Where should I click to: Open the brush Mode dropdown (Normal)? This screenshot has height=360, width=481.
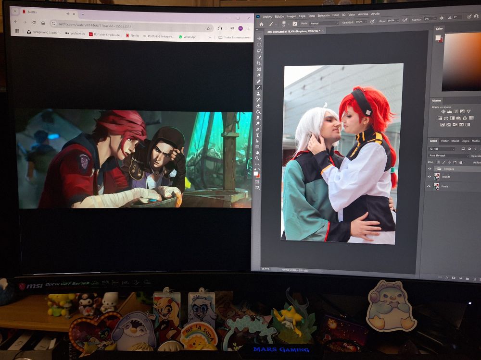(325, 23)
